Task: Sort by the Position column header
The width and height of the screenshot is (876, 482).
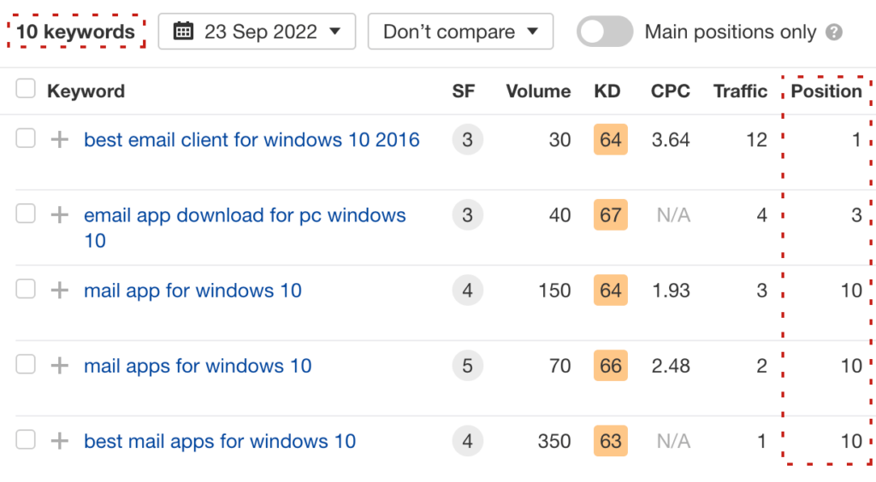Action: 826,91
